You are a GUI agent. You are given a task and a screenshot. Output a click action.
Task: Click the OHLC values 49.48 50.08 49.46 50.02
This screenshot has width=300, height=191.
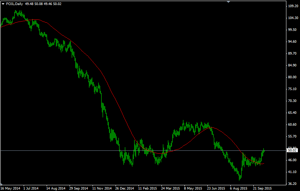pos(43,4)
